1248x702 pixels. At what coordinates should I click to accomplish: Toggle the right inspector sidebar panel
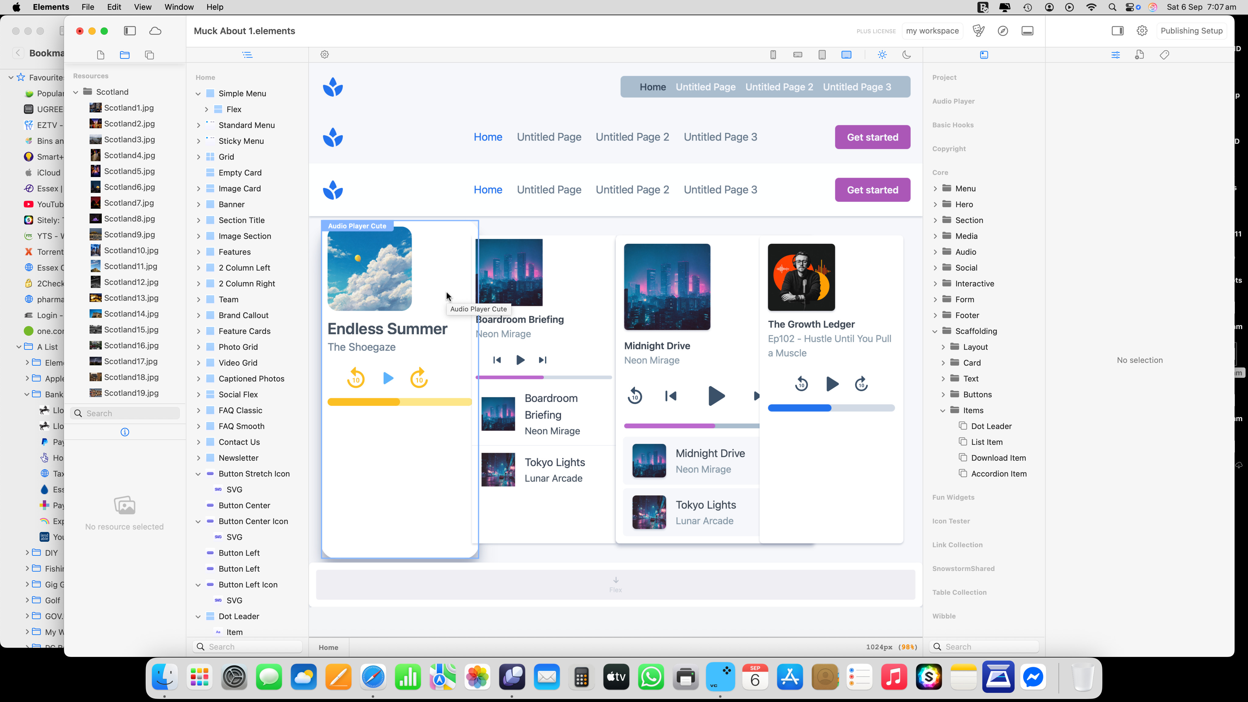click(1117, 31)
